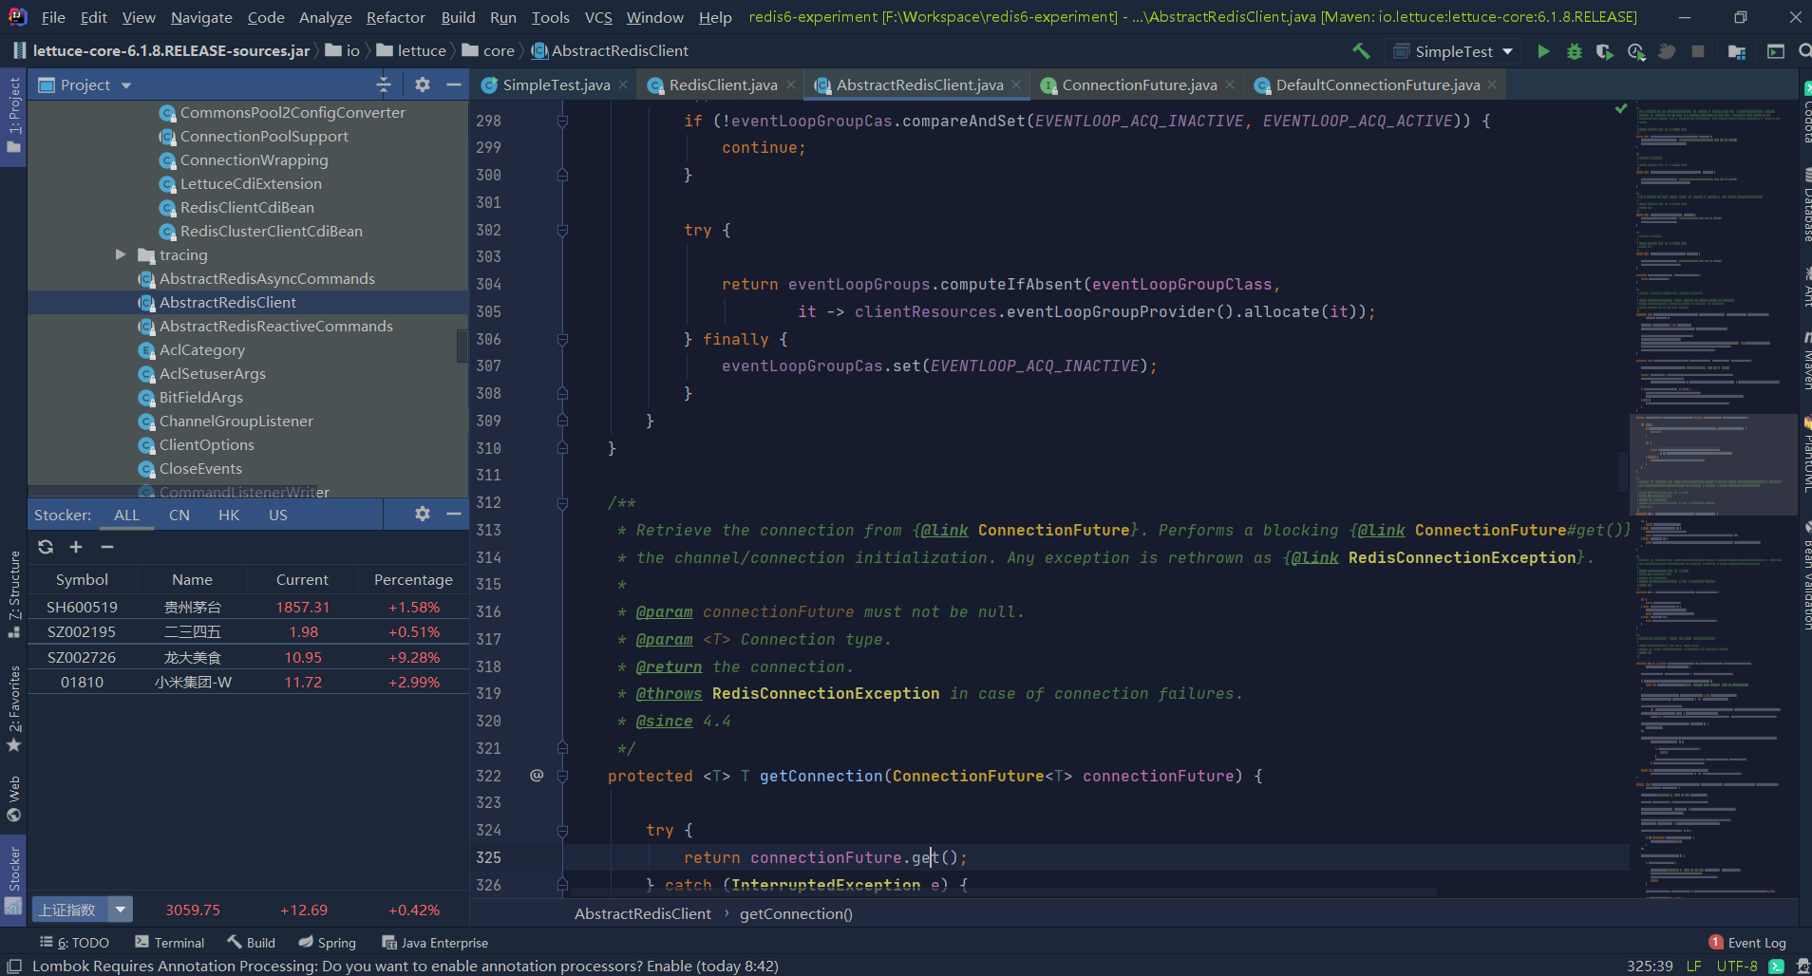Open Project Structure toolbar icon

point(1737,51)
